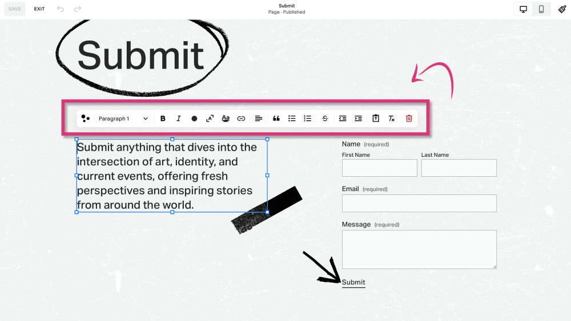
Task: Click the paste as plain text clipboard icon
Action: 376,119
